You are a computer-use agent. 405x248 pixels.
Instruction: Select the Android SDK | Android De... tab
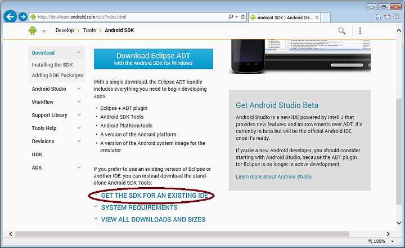284,17
